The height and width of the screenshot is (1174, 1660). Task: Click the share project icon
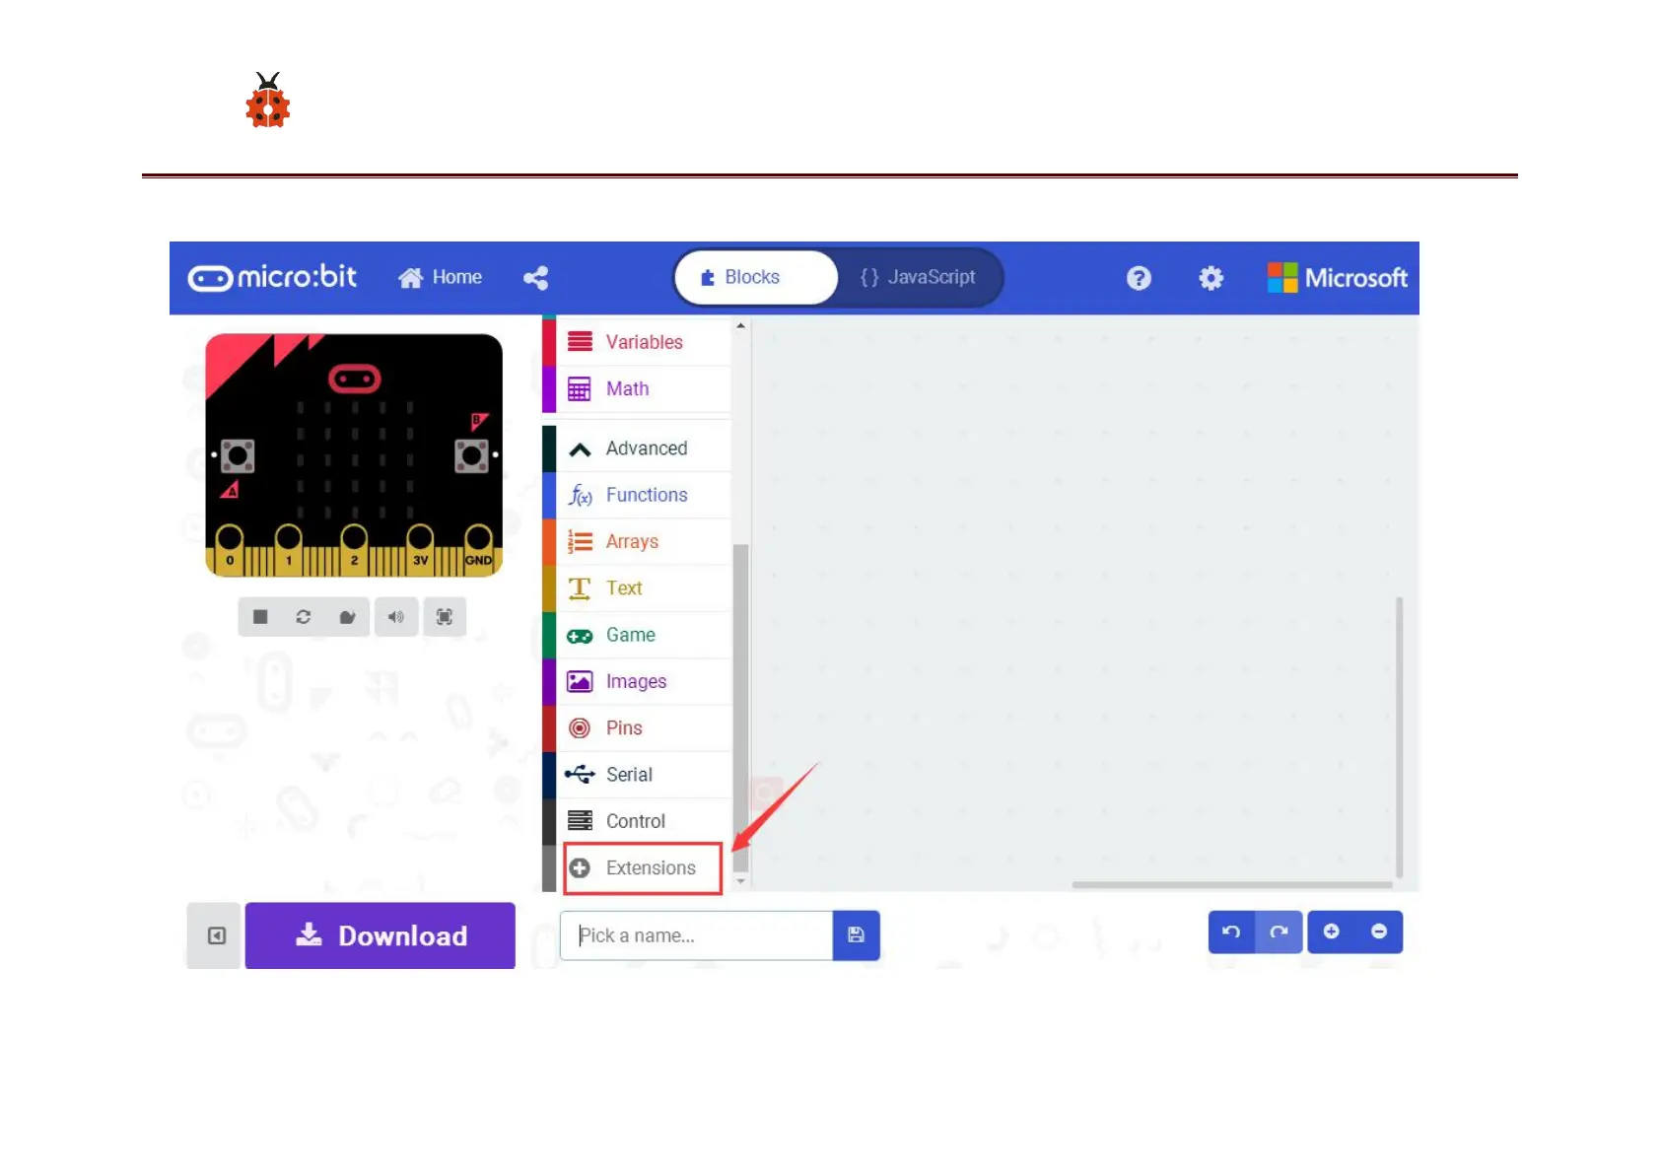(535, 278)
